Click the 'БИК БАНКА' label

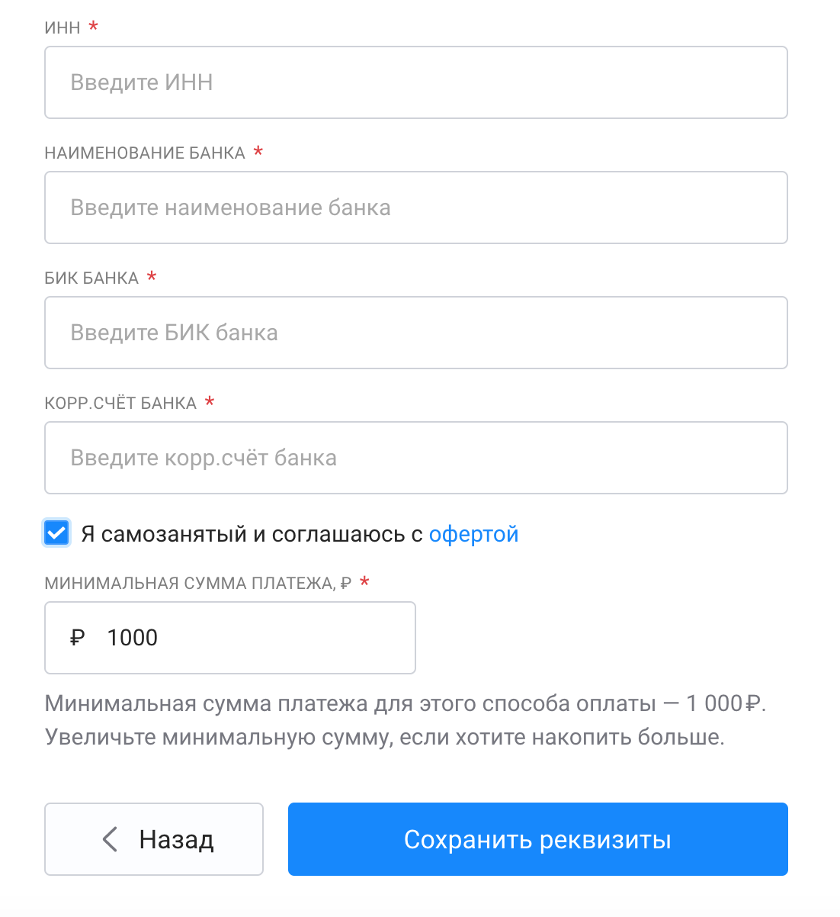(91, 278)
